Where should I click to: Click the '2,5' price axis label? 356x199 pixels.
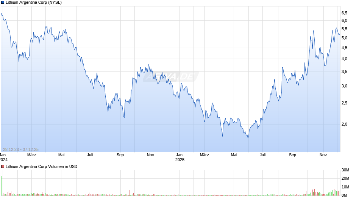pyautogui.click(x=344, y=103)
